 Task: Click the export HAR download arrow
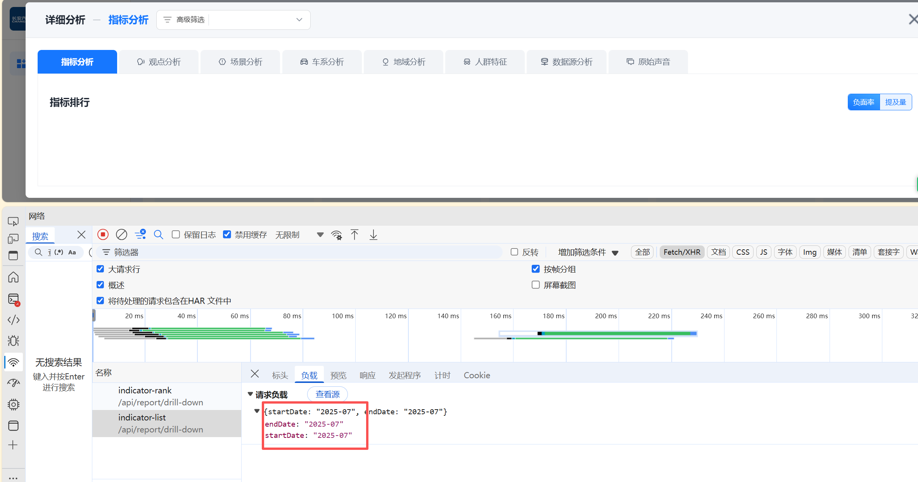[x=373, y=235]
